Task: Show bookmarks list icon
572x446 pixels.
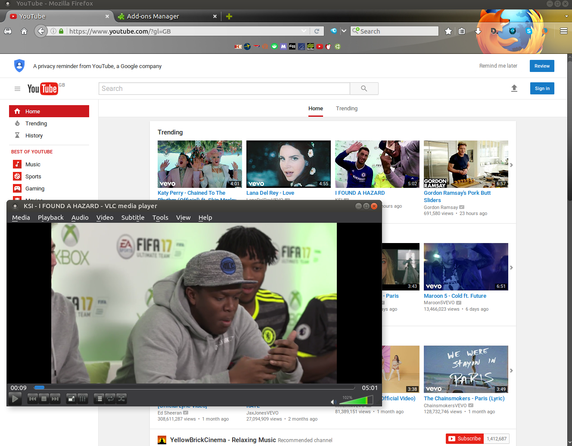Action: coord(462,31)
